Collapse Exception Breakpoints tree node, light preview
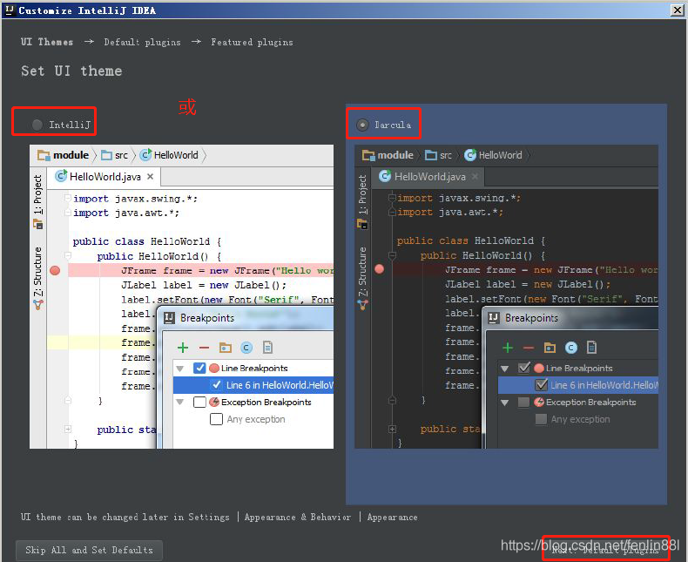Image resolution: width=688 pixels, height=562 pixels. (180, 403)
